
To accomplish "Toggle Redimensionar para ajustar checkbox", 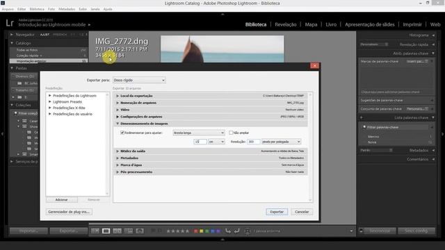I will (122, 133).
